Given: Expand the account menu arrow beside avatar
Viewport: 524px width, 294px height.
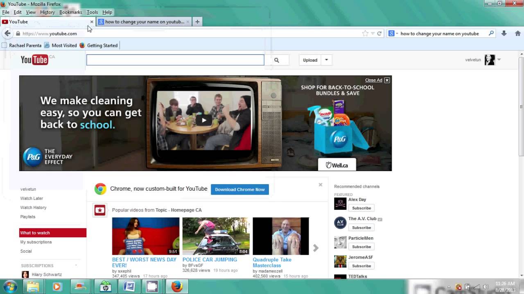Looking at the screenshot, I should pyautogui.click(x=499, y=60).
